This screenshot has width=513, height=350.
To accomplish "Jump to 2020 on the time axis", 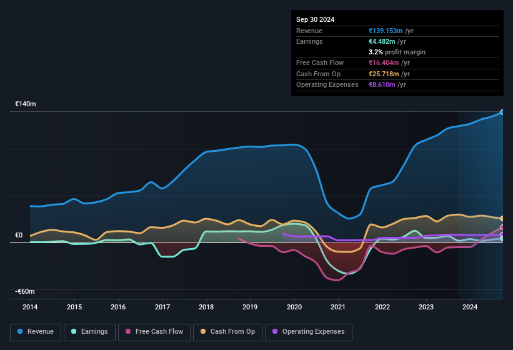I will (294, 307).
